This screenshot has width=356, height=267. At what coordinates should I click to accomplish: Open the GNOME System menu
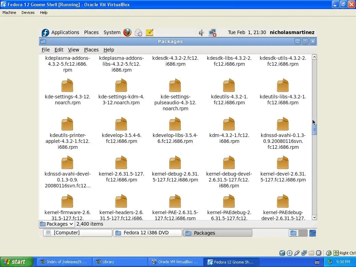pyautogui.click(x=112, y=32)
